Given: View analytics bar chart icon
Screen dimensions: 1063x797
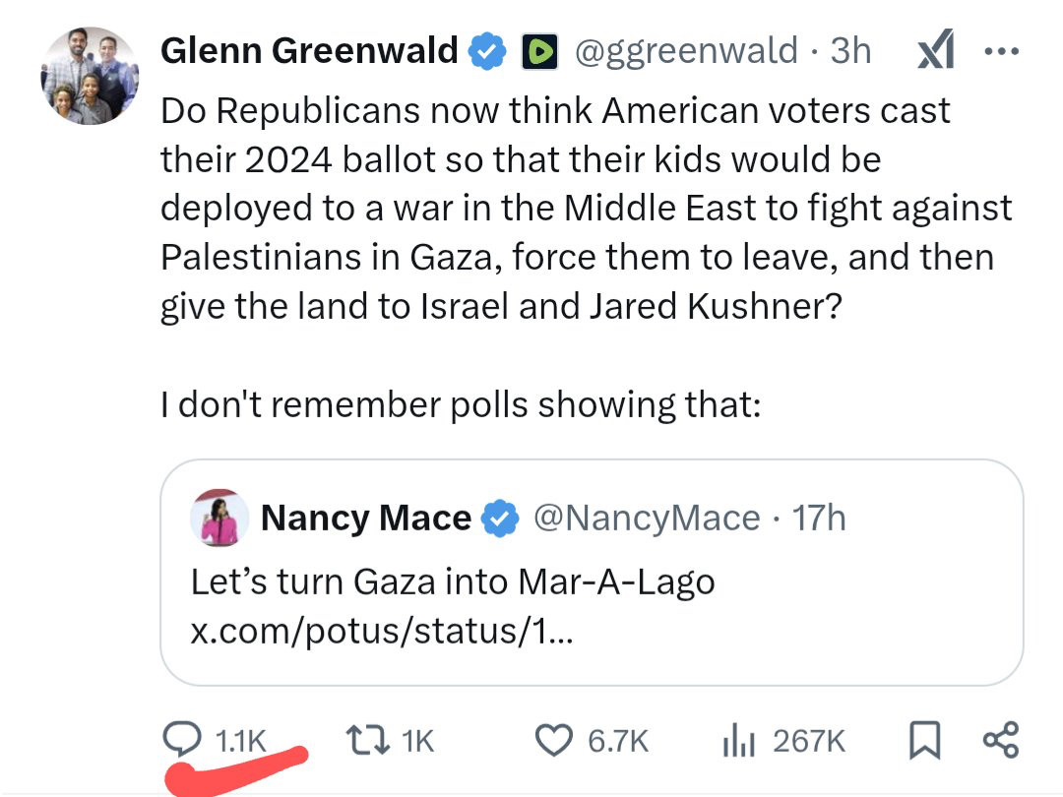Looking at the screenshot, I should 738,740.
